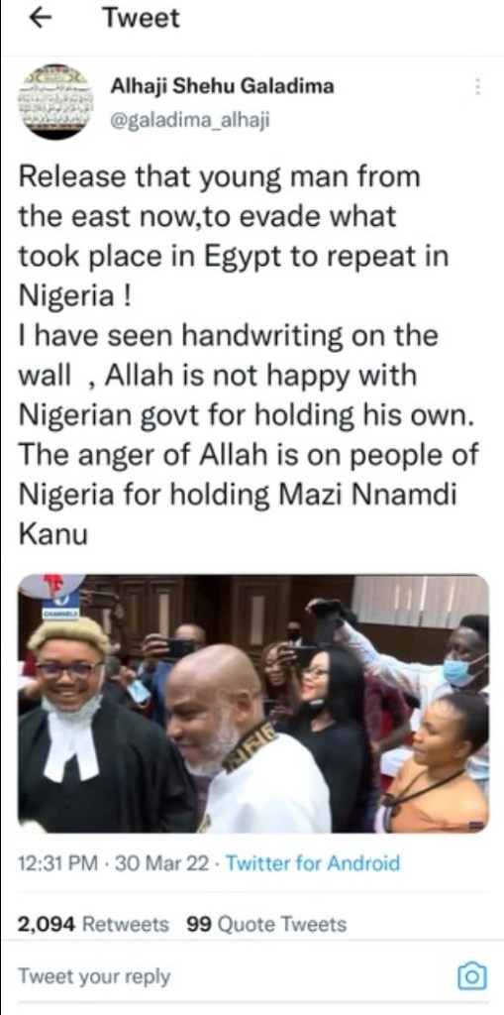
Task: Tap the camera icon in reply bar
Action: click(x=471, y=976)
